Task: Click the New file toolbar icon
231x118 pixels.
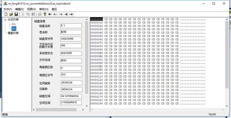Action: pos(6,14)
